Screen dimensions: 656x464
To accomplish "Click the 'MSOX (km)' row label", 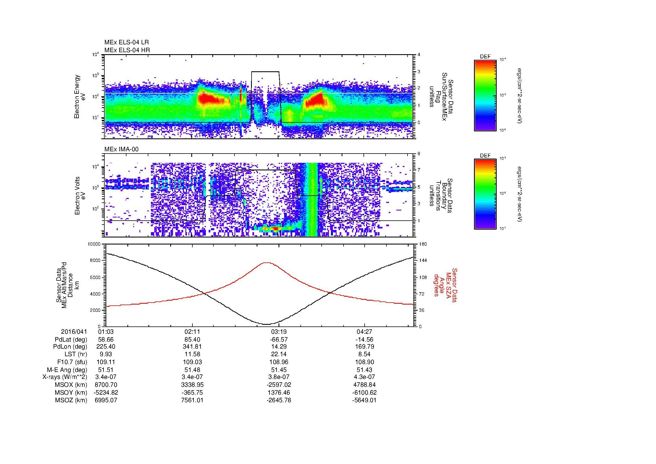I will tap(71, 385).
